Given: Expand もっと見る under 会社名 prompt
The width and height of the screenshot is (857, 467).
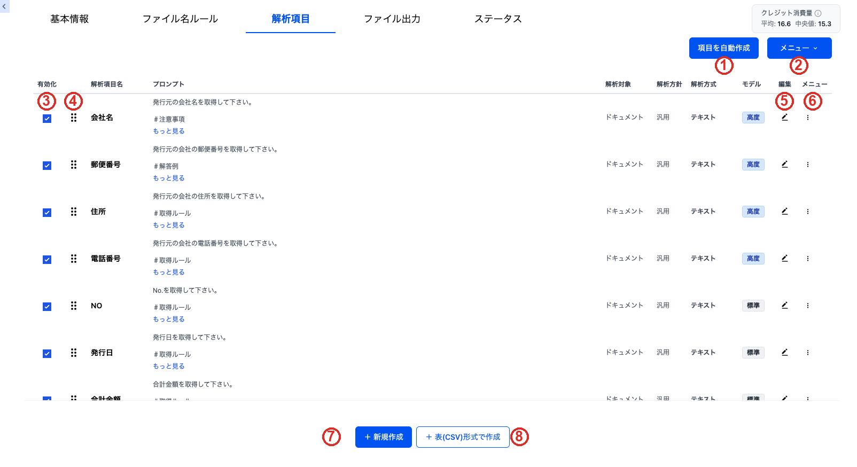Looking at the screenshot, I should coord(169,131).
